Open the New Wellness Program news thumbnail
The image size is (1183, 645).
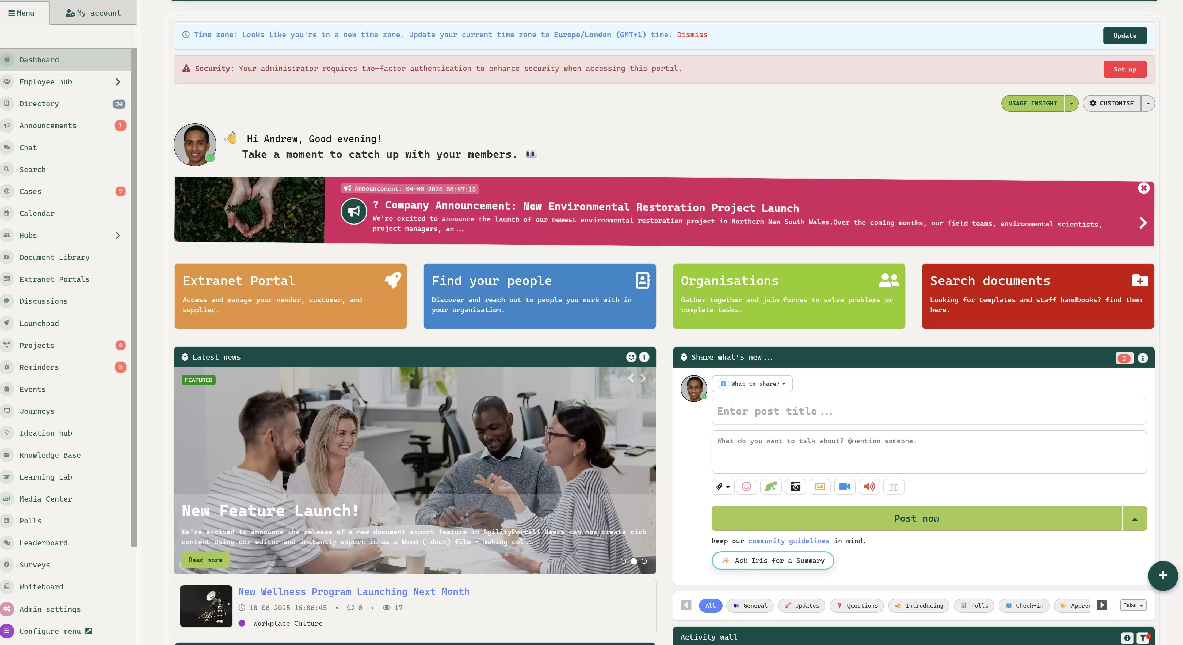click(206, 606)
